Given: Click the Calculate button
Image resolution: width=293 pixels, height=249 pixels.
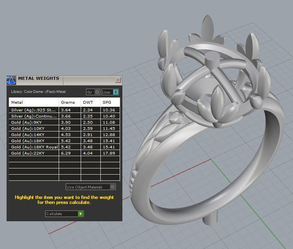Looking at the screenshot, I should tap(64, 214).
